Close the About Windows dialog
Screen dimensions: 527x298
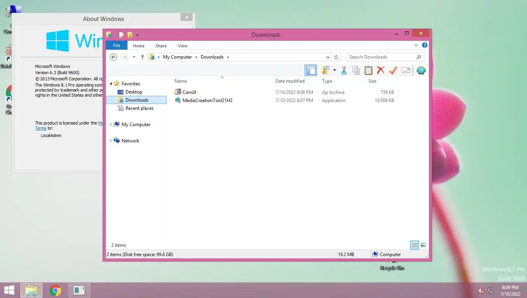click(x=186, y=17)
